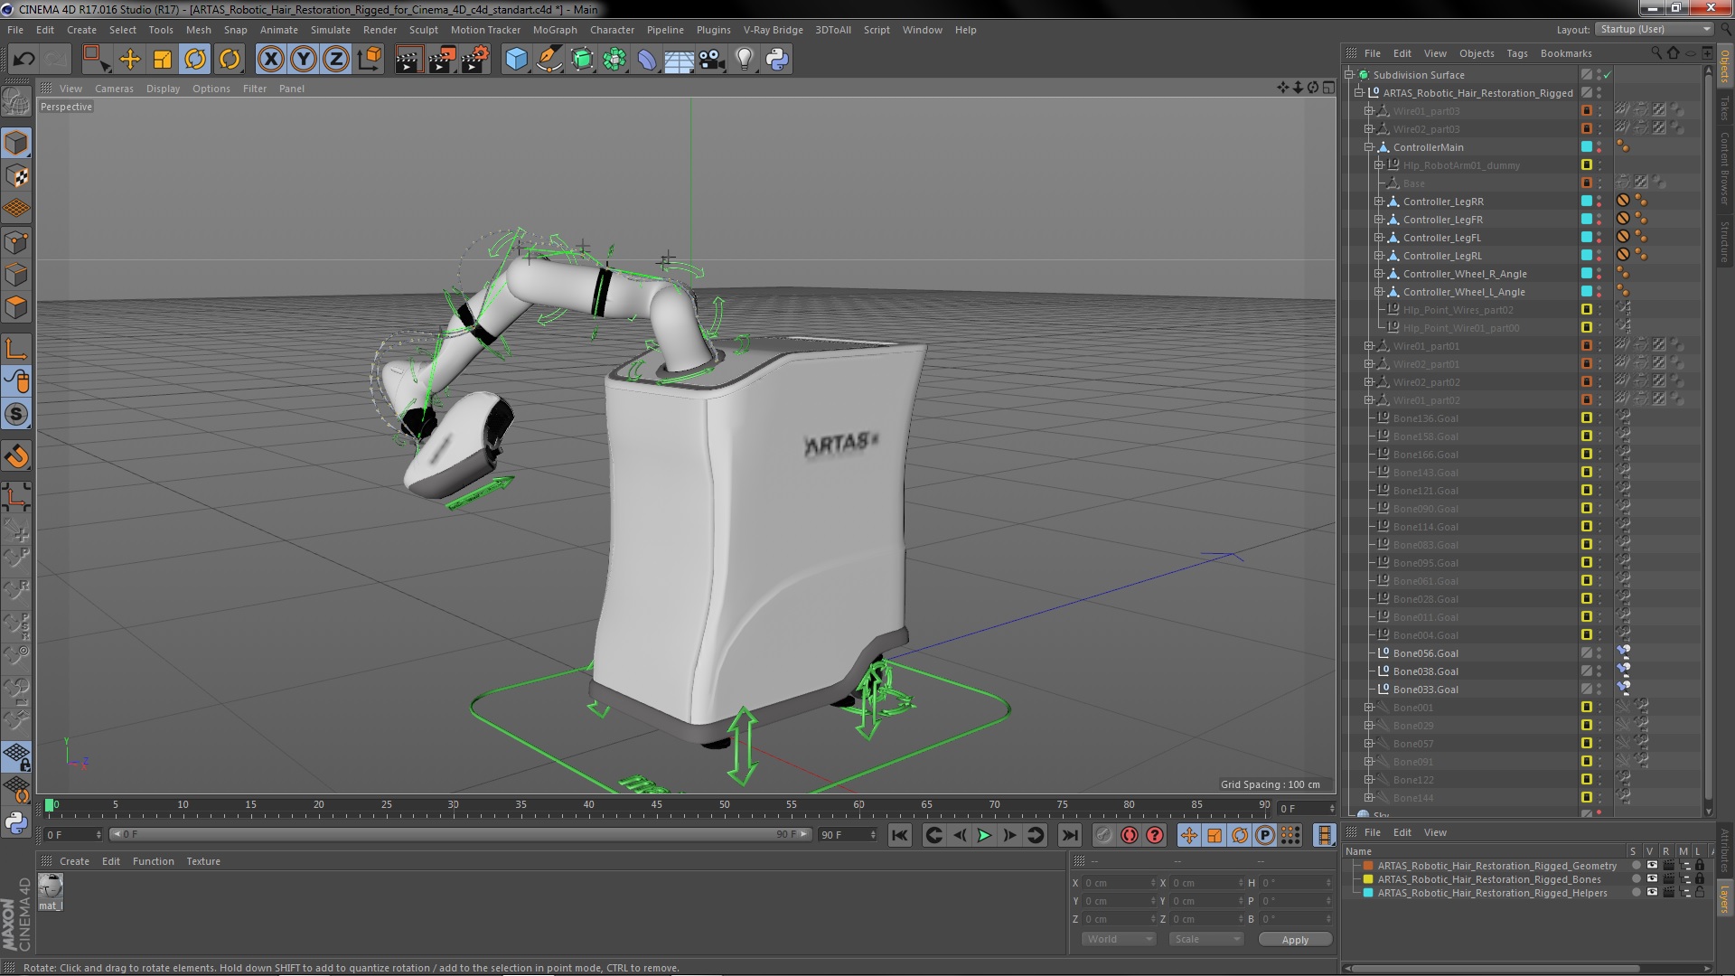Screen dimensions: 1735x976
Task: Open V-Ray Bridge menu
Action: click(773, 30)
